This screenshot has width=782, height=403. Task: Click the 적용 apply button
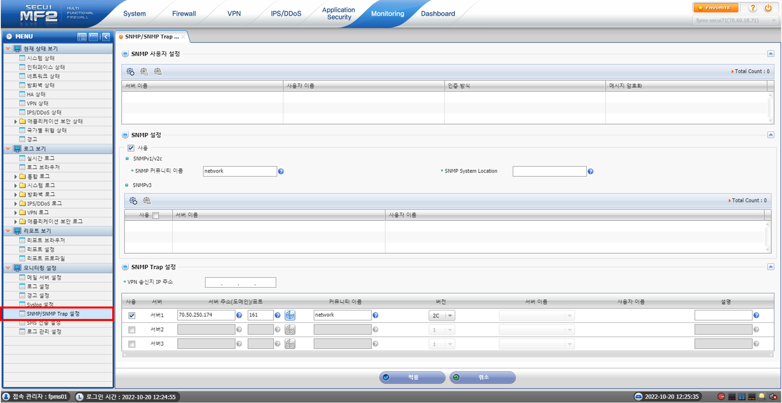[x=412, y=377]
